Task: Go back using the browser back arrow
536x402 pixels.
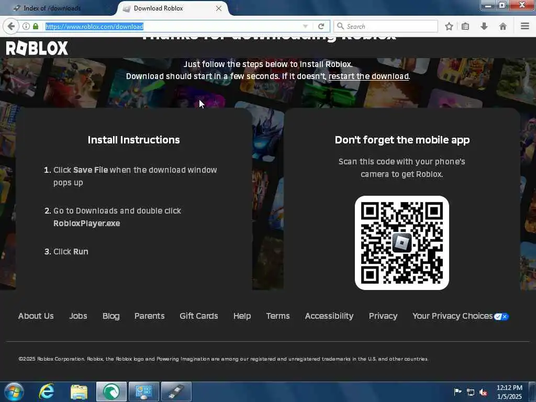Action: (11, 26)
